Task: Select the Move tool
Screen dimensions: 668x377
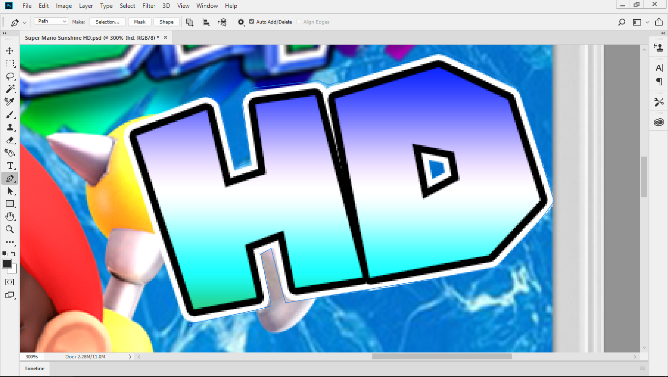Action: [x=10, y=51]
